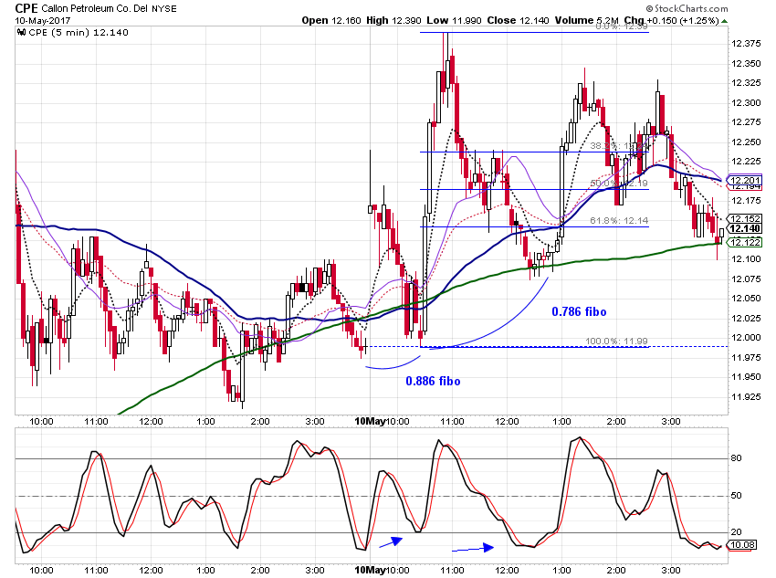Click the 12.250 price axis label
This screenshot has width=776, height=578.
tap(746, 142)
